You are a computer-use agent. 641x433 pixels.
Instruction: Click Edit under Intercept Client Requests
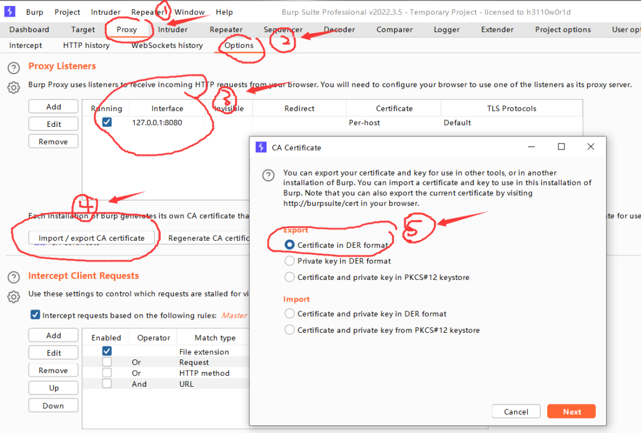(53, 353)
